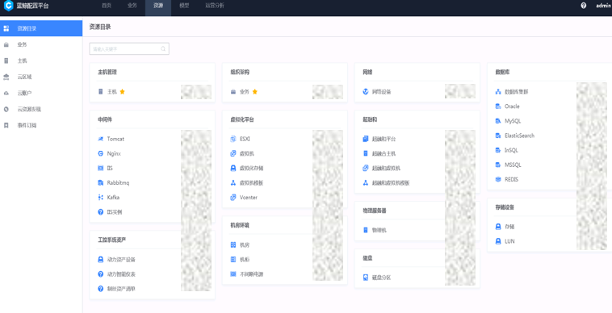Open the Oracle resource link

[x=512, y=106]
